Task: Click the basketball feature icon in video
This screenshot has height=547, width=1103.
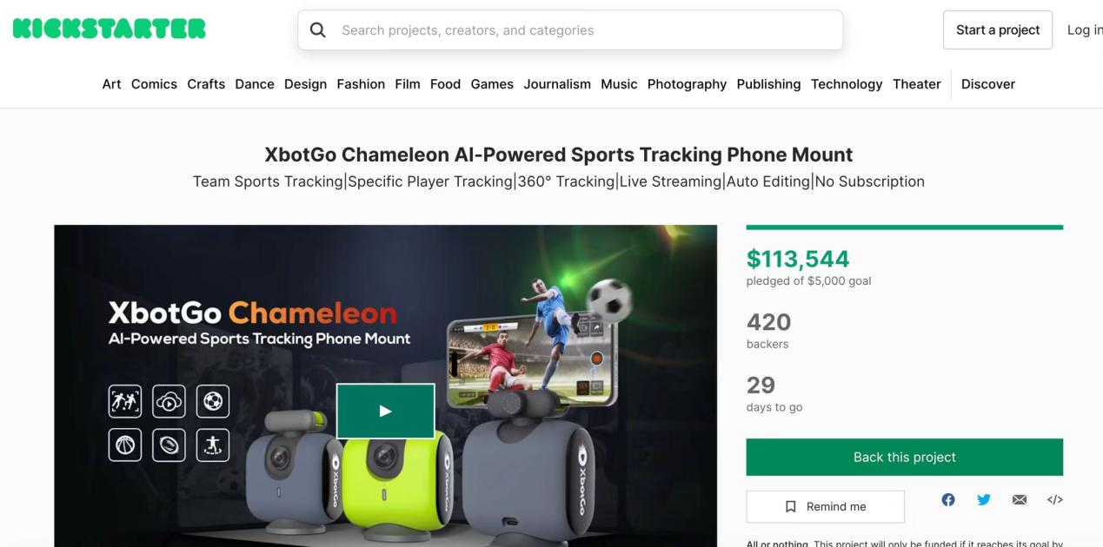Action: tap(125, 445)
